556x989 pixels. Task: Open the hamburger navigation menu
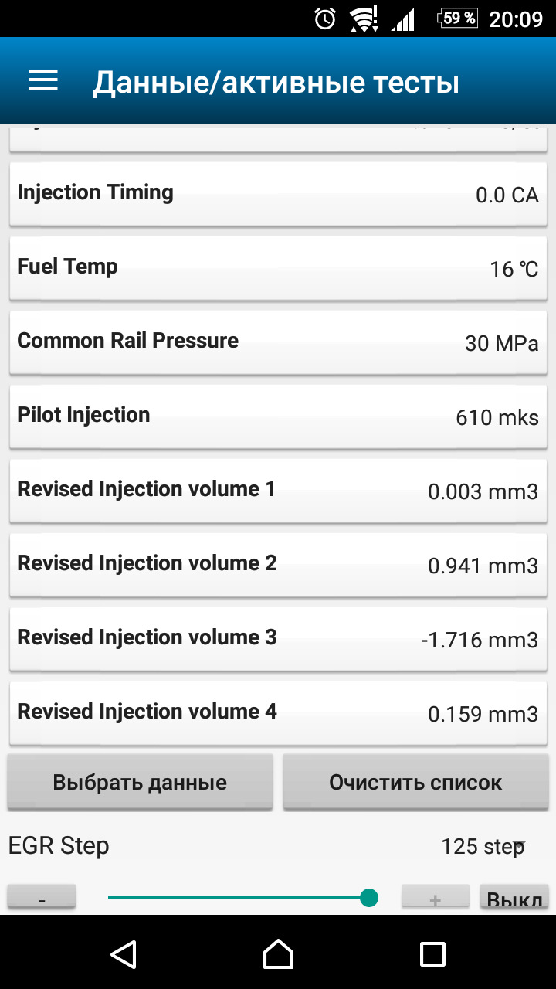click(x=43, y=81)
